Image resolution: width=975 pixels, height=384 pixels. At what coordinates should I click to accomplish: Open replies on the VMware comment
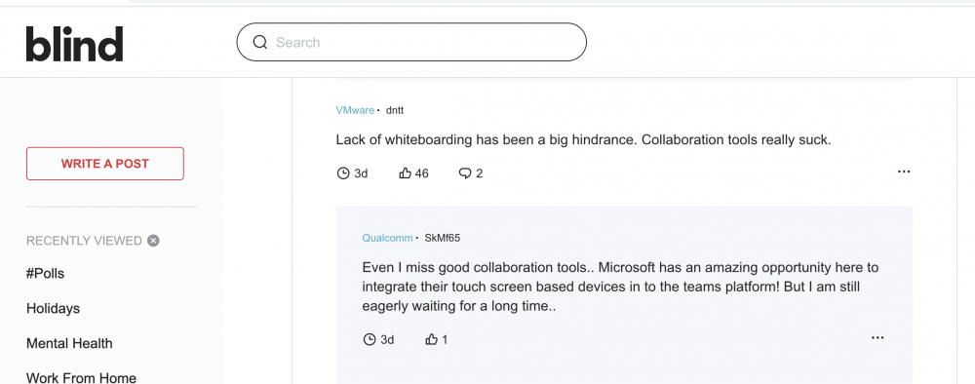(464, 173)
